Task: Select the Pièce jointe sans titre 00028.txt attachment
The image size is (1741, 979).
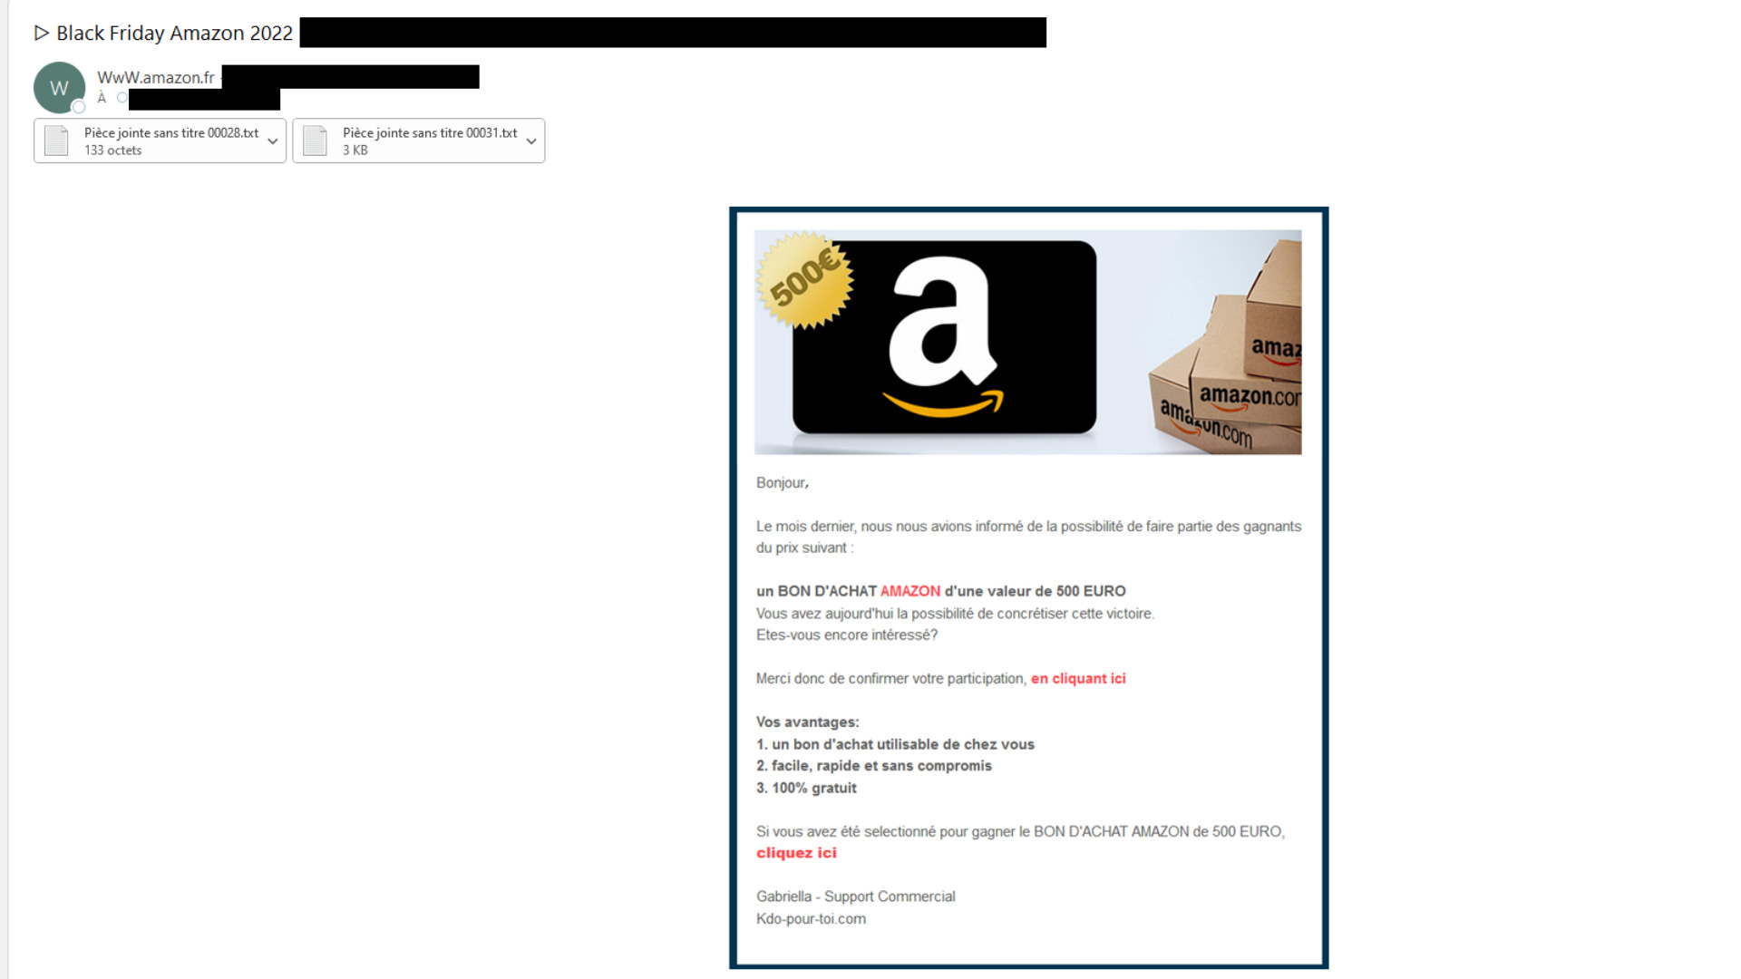Action: (160, 141)
